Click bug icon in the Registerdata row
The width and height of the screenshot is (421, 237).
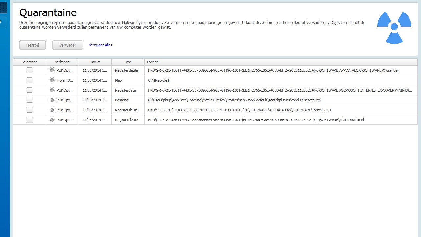pyautogui.click(x=52, y=90)
